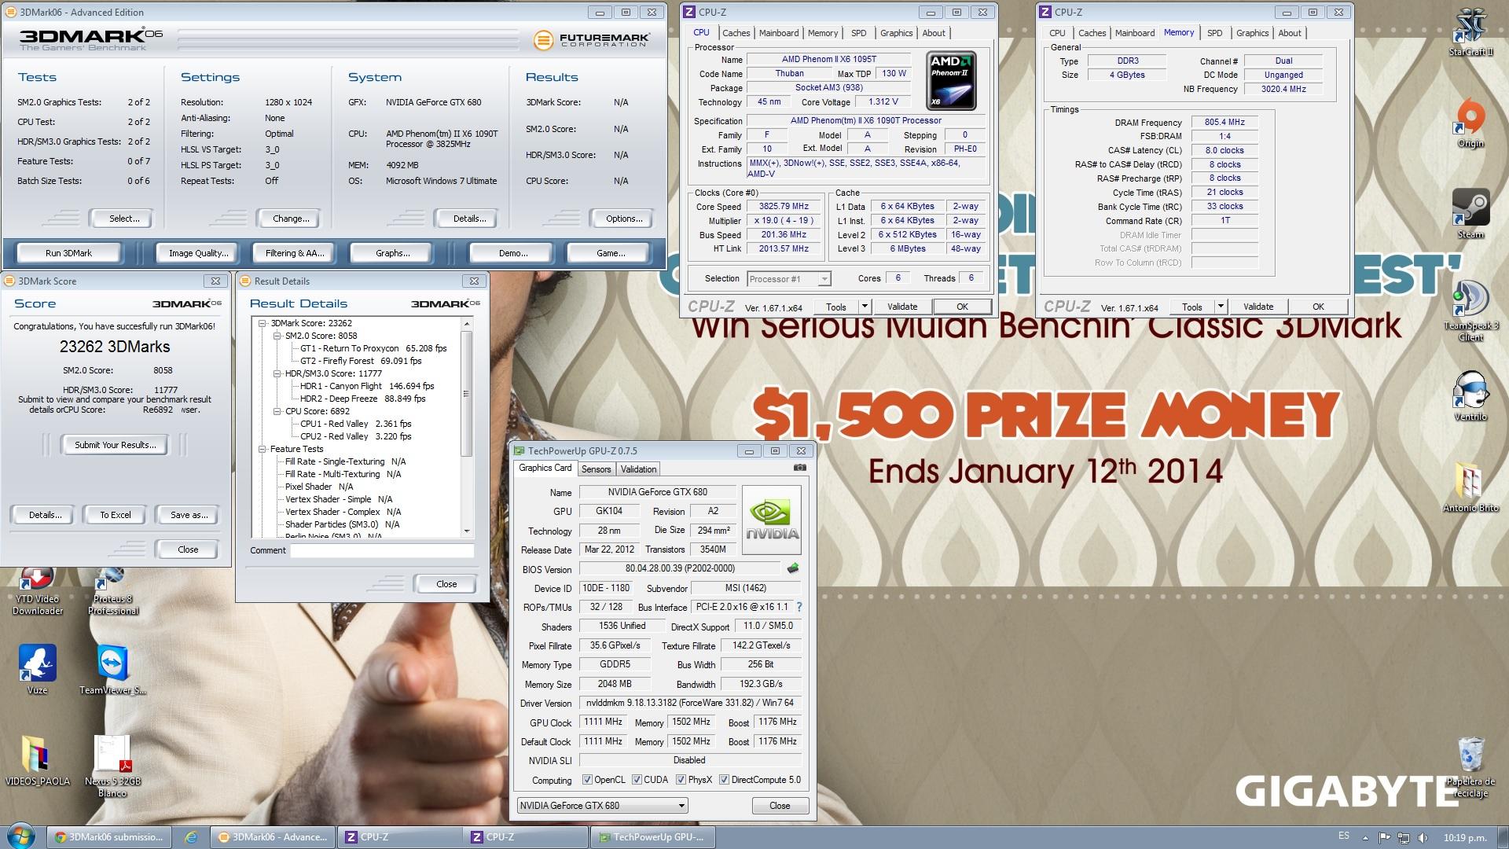The width and height of the screenshot is (1509, 849).
Task: Click Submit Your Results button
Action: tap(116, 445)
